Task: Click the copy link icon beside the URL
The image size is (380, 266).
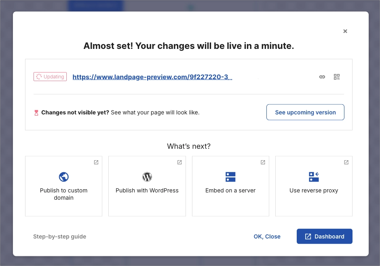Action: [322, 76]
